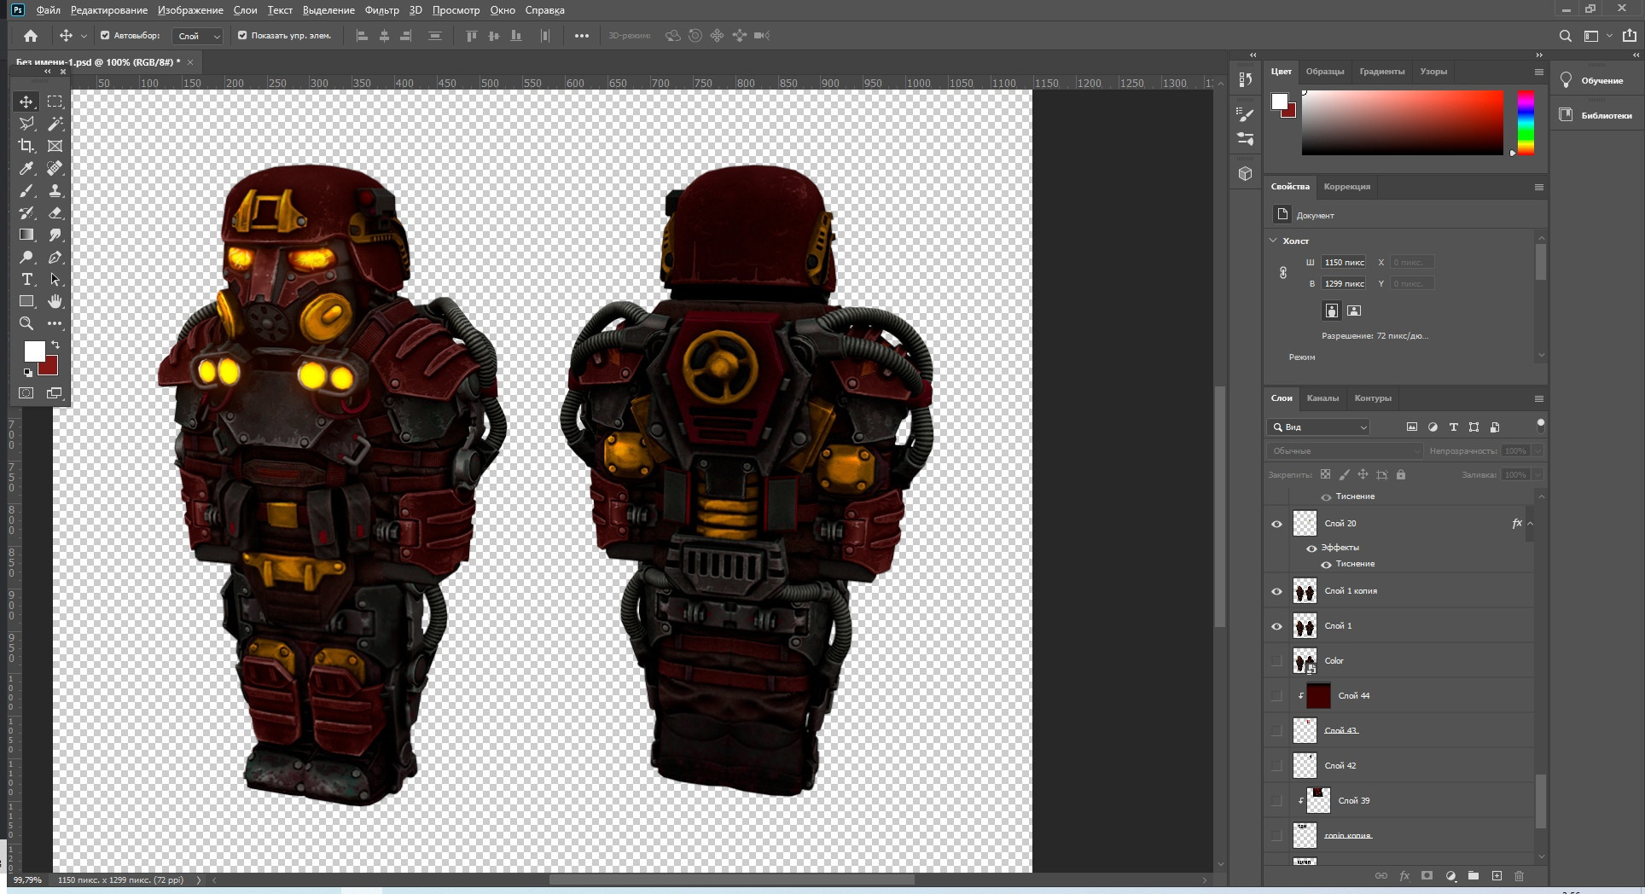Viewport: 1645px width, 894px height.
Task: Open the layer style fx menu
Action: [x=1404, y=876]
